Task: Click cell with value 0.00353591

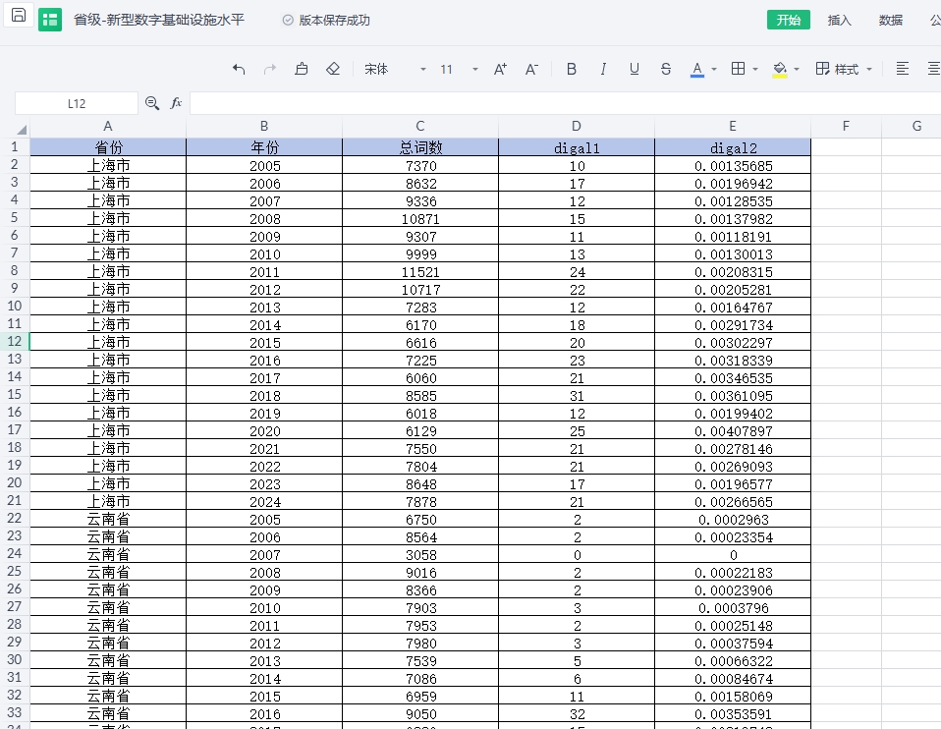Action: (733, 713)
